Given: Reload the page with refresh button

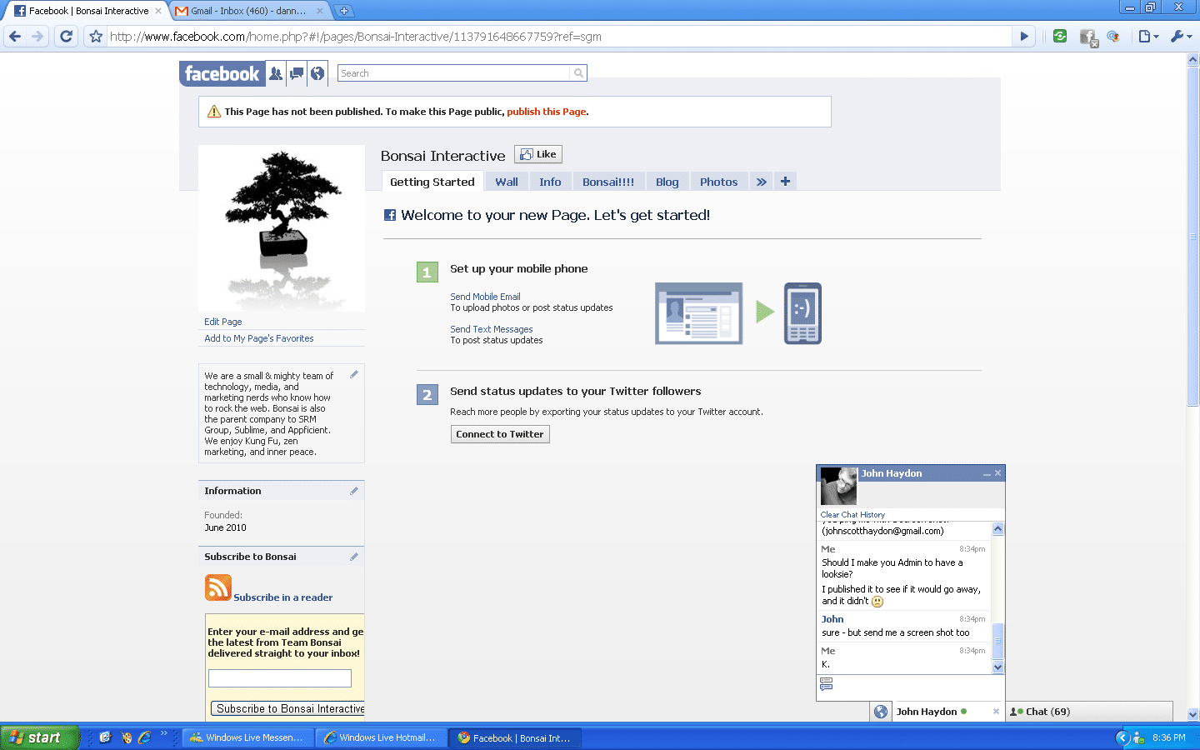Looking at the screenshot, I should click(x=67, y=36).
